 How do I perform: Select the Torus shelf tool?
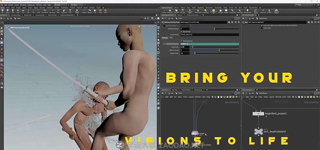(x=18, y=11)
